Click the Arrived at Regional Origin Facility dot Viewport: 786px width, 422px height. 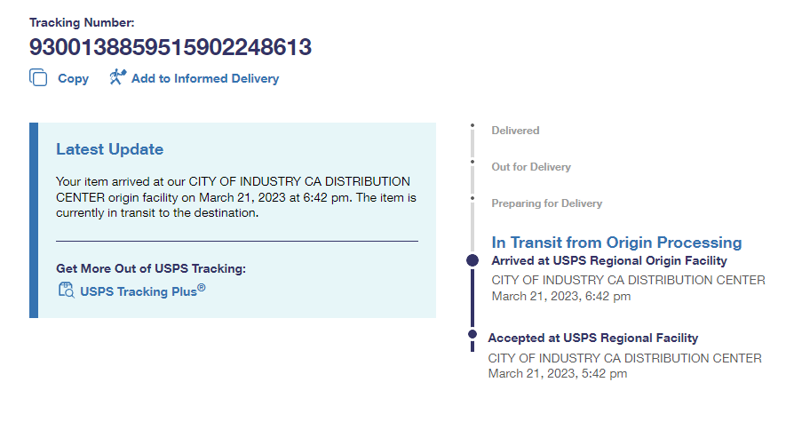[472, 260]
